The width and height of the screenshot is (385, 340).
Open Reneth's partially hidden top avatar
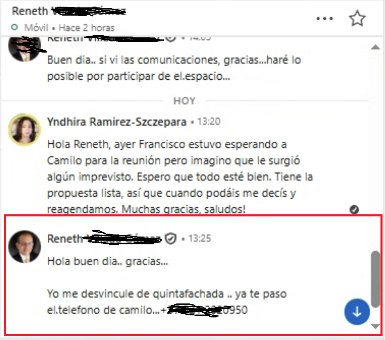pos(25,48)
